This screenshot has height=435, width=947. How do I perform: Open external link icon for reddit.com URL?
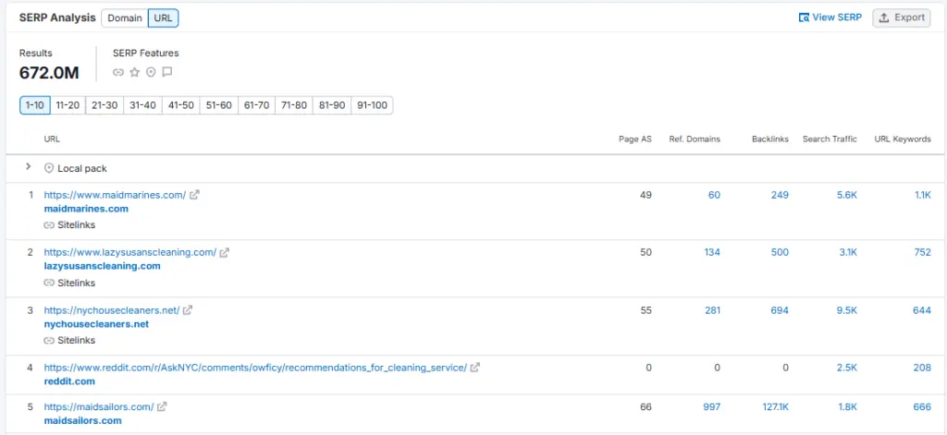[475, 368]
